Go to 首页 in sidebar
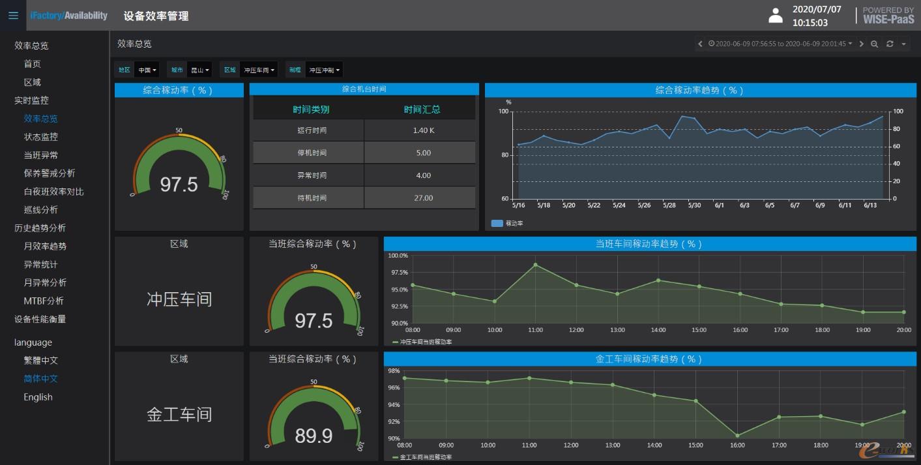 33,64
